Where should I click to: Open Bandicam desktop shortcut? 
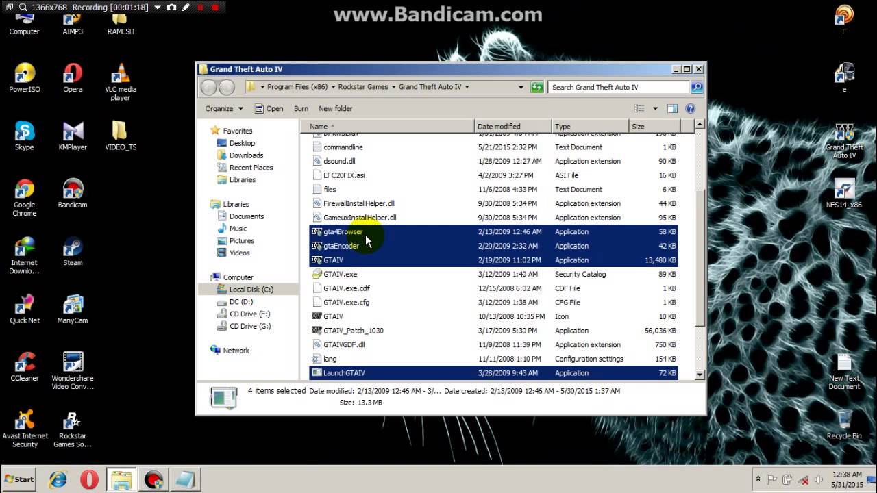point(73,193)
